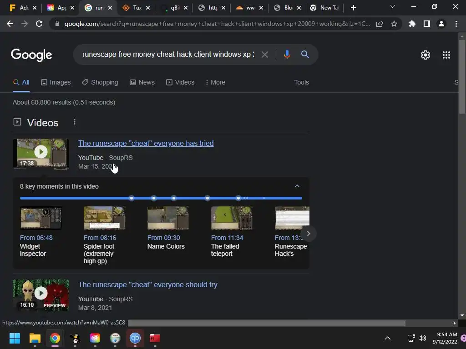Open 'The runescape cheat everyone has tried'
This screenshot has height=349, width=466.
click(x=146, y=143)
